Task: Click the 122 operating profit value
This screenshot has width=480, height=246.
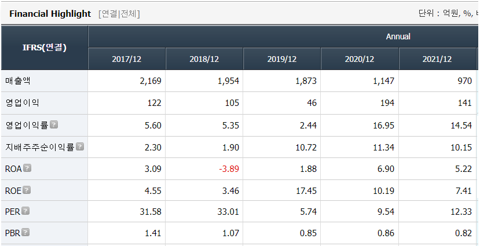Action: pos(154,103)
